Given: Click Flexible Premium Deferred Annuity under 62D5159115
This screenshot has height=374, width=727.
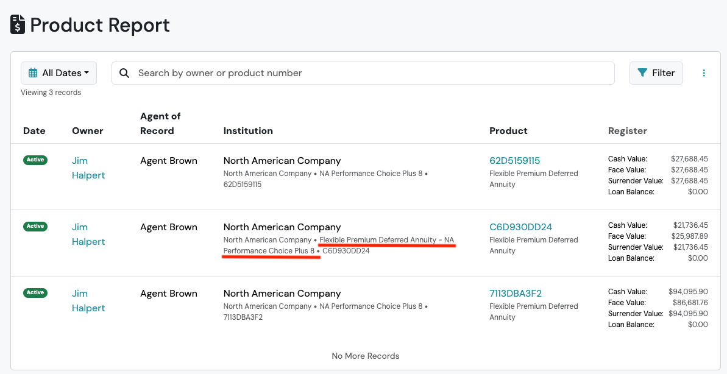Looking at the screenshot, I should coord(534,179).
